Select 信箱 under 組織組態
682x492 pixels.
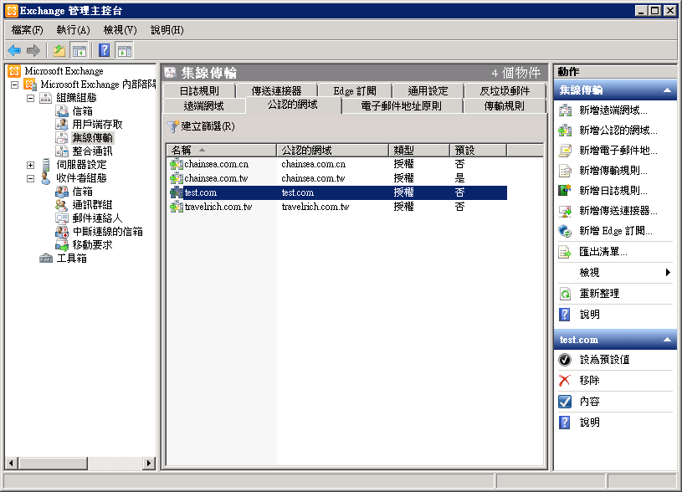click(82, 111)
